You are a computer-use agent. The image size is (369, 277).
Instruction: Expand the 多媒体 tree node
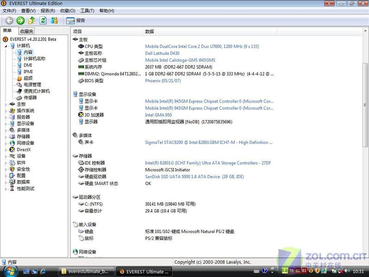click(6, 130)
